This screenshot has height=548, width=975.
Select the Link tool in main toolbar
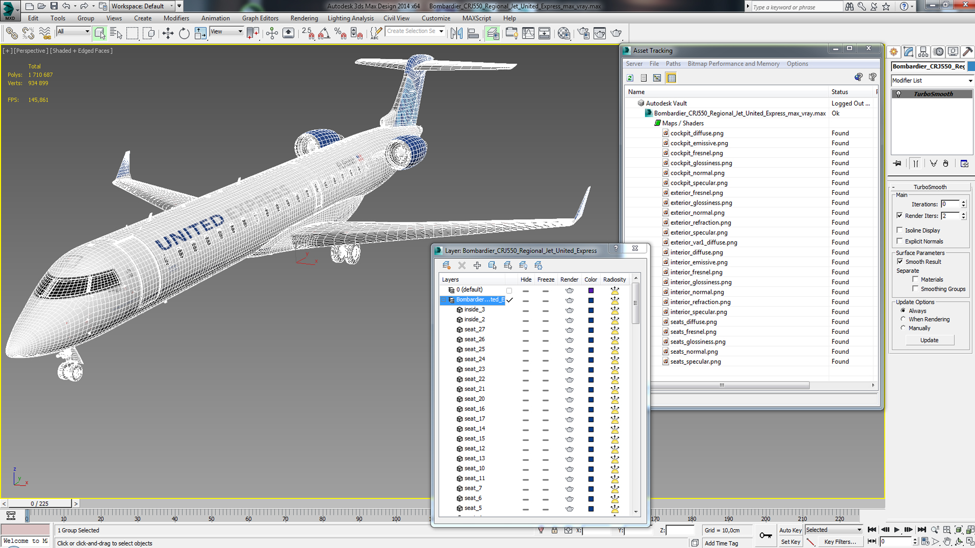[x=11, y=33]
